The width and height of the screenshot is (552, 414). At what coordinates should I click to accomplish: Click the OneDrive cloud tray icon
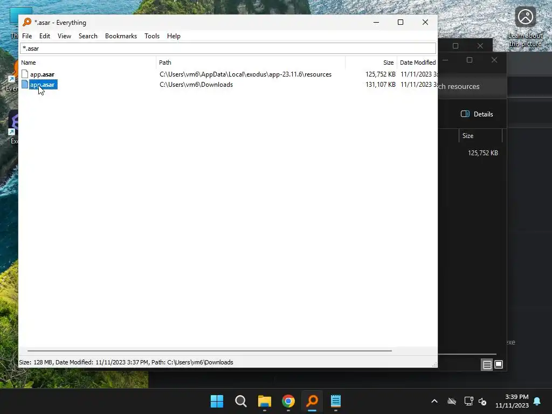point(452,401)
